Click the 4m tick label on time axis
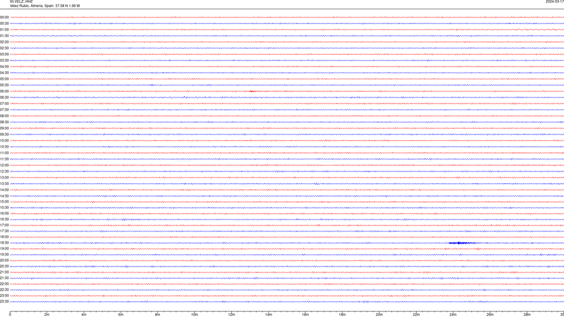The width and height of the screenshot is (564, 317). click(84, 315)
